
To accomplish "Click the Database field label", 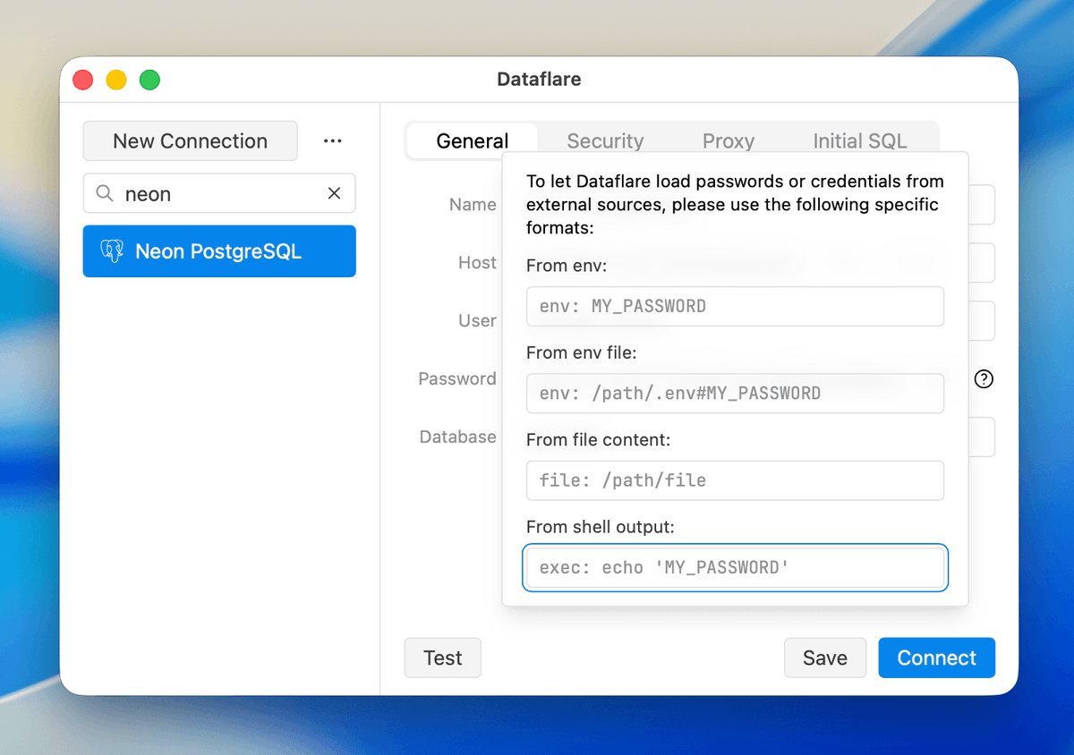I will pyautogui.click(x=458, y=437).
